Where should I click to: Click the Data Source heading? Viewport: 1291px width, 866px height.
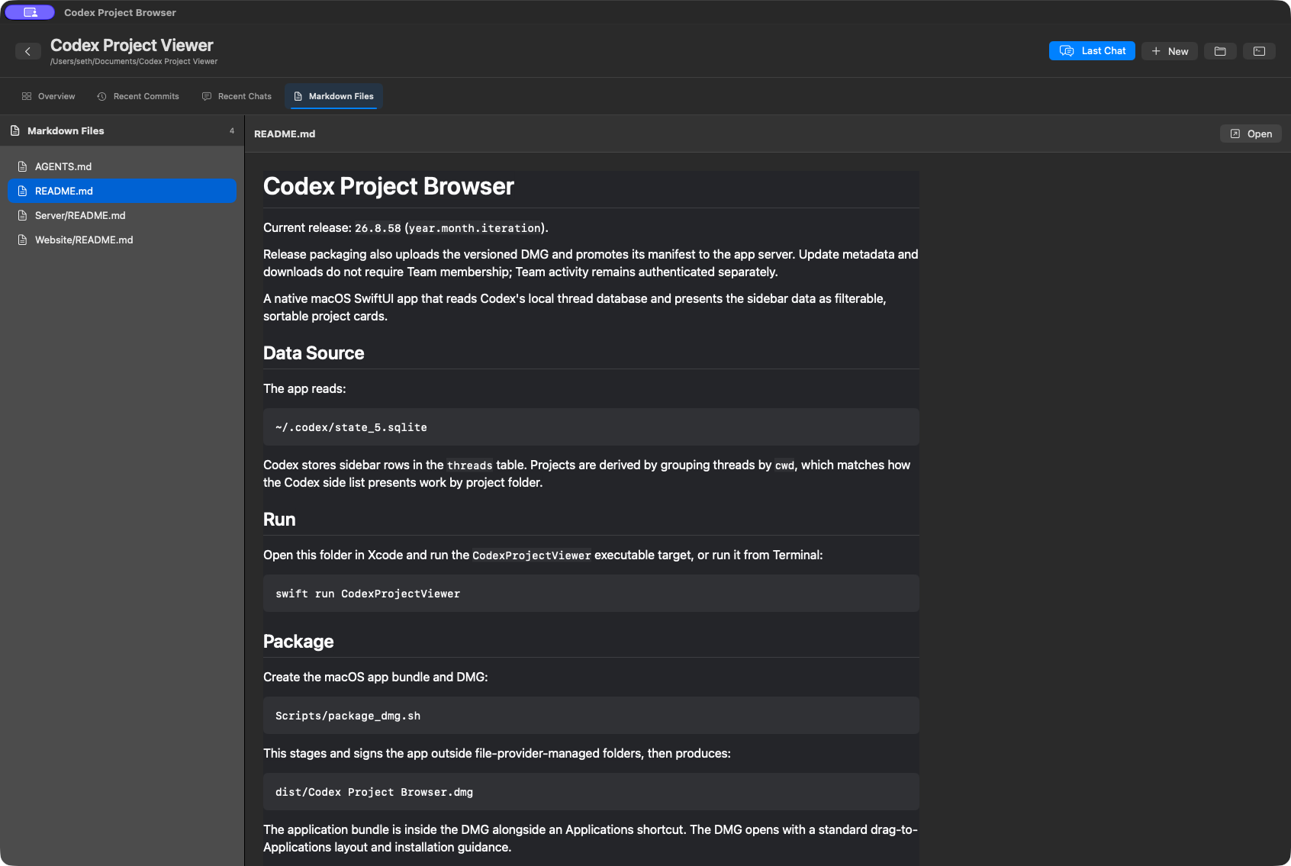(314, 353)
